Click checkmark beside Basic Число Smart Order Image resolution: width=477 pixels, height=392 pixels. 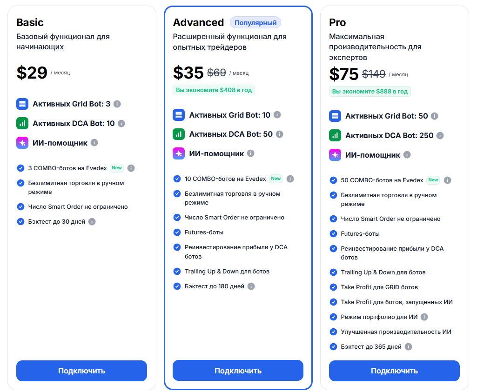pyautogui.click(x=20, y=207)
